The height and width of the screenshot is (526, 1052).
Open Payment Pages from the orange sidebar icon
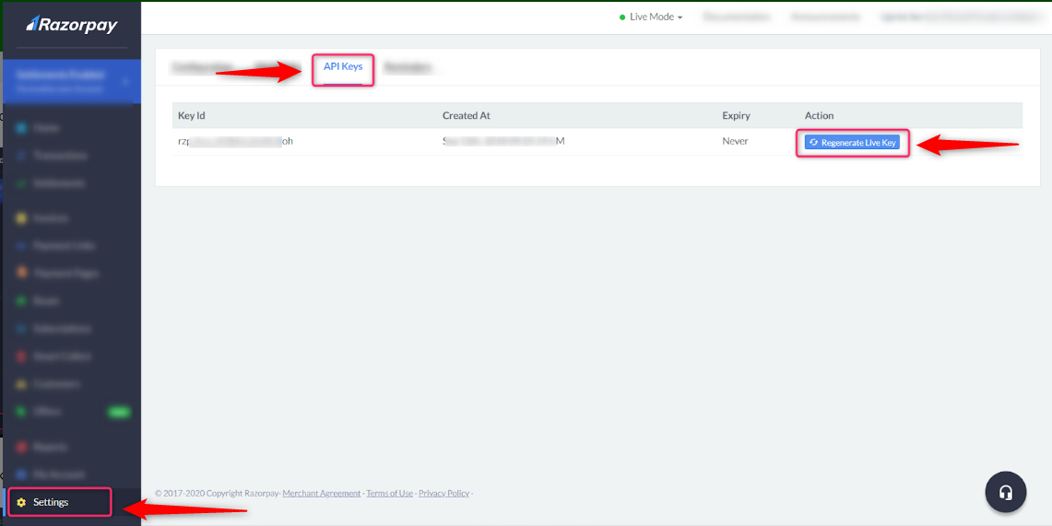[21, 274]
